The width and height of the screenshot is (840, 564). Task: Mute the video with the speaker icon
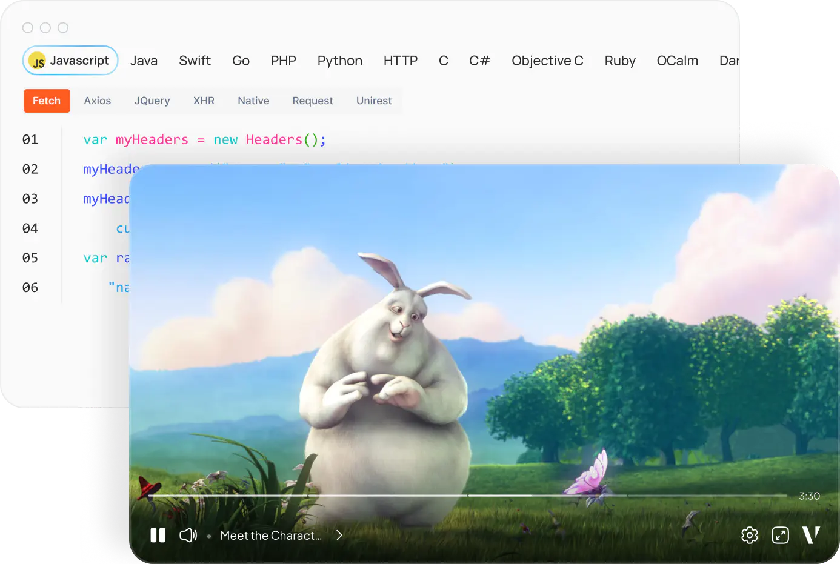click(x=188, y=536)
